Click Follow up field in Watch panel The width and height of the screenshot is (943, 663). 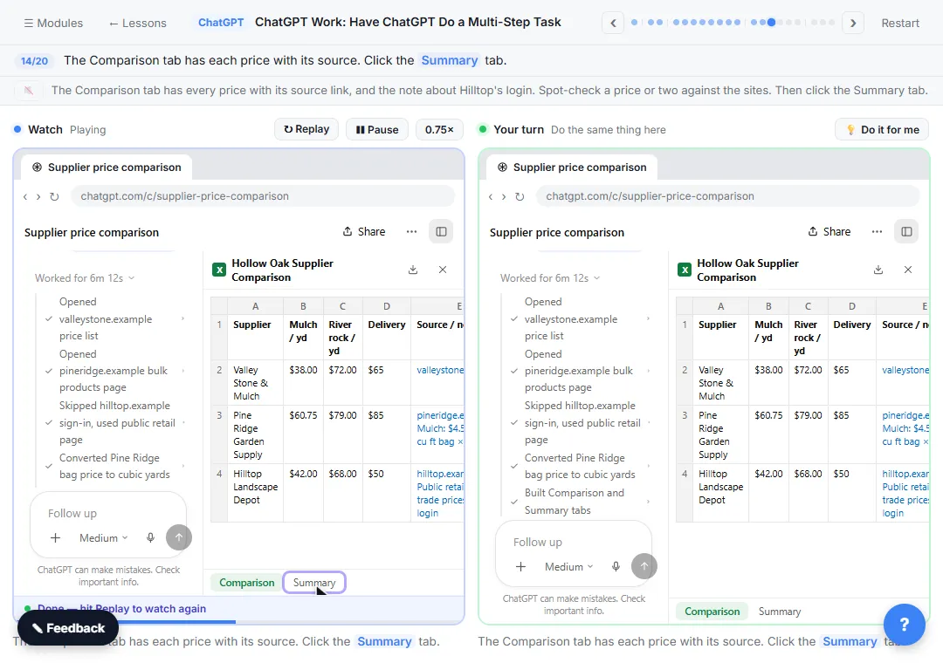(x=108, y=513)
